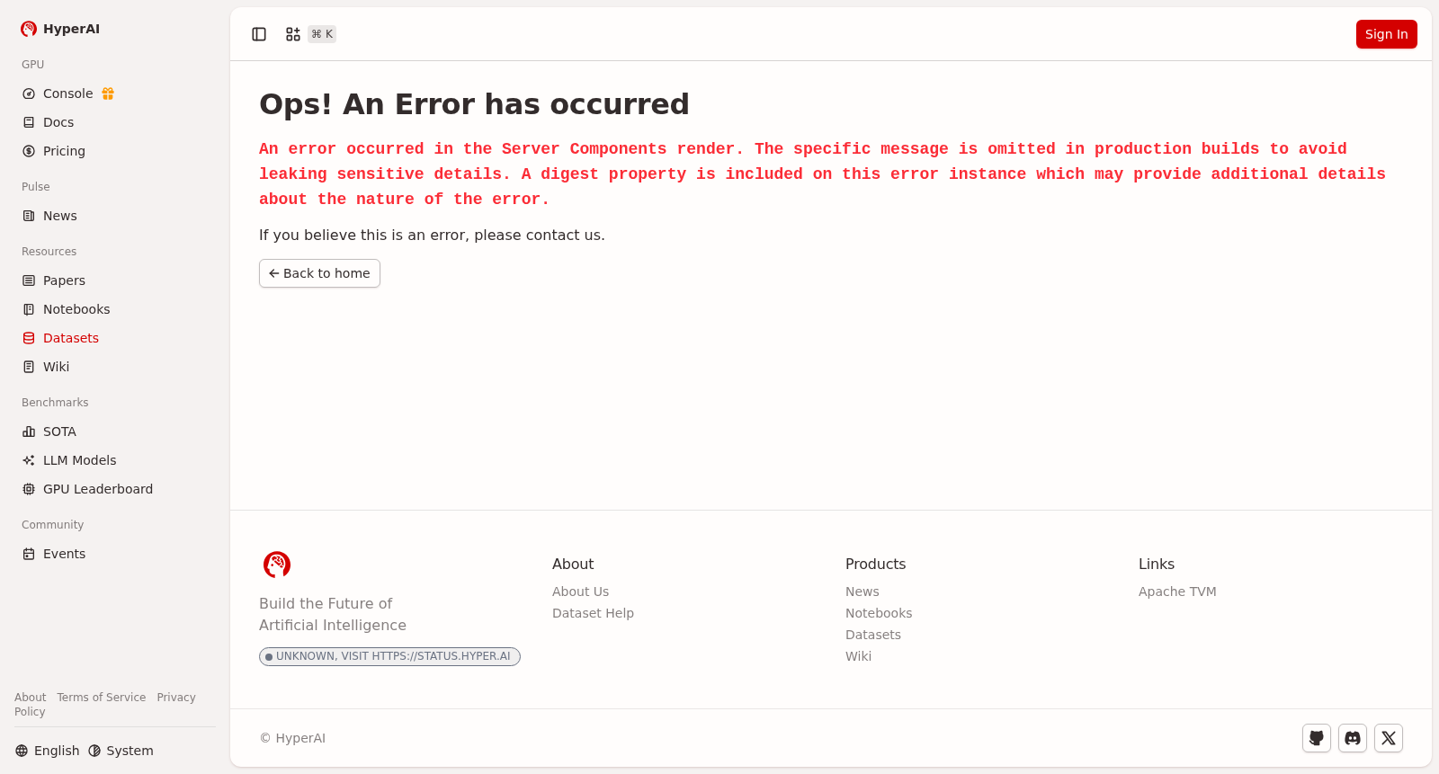Click the HyperAI brand name text
1439x774 pixels.
tap(71, 29)
